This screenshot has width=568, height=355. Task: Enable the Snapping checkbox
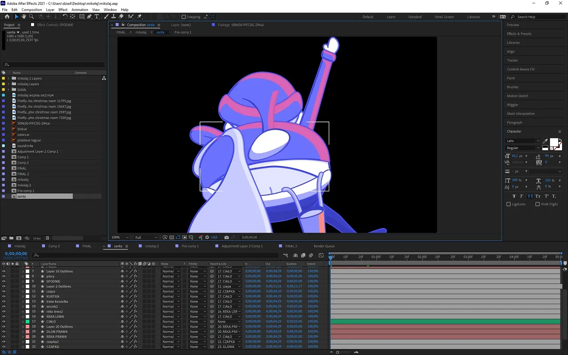coord(184,17)
